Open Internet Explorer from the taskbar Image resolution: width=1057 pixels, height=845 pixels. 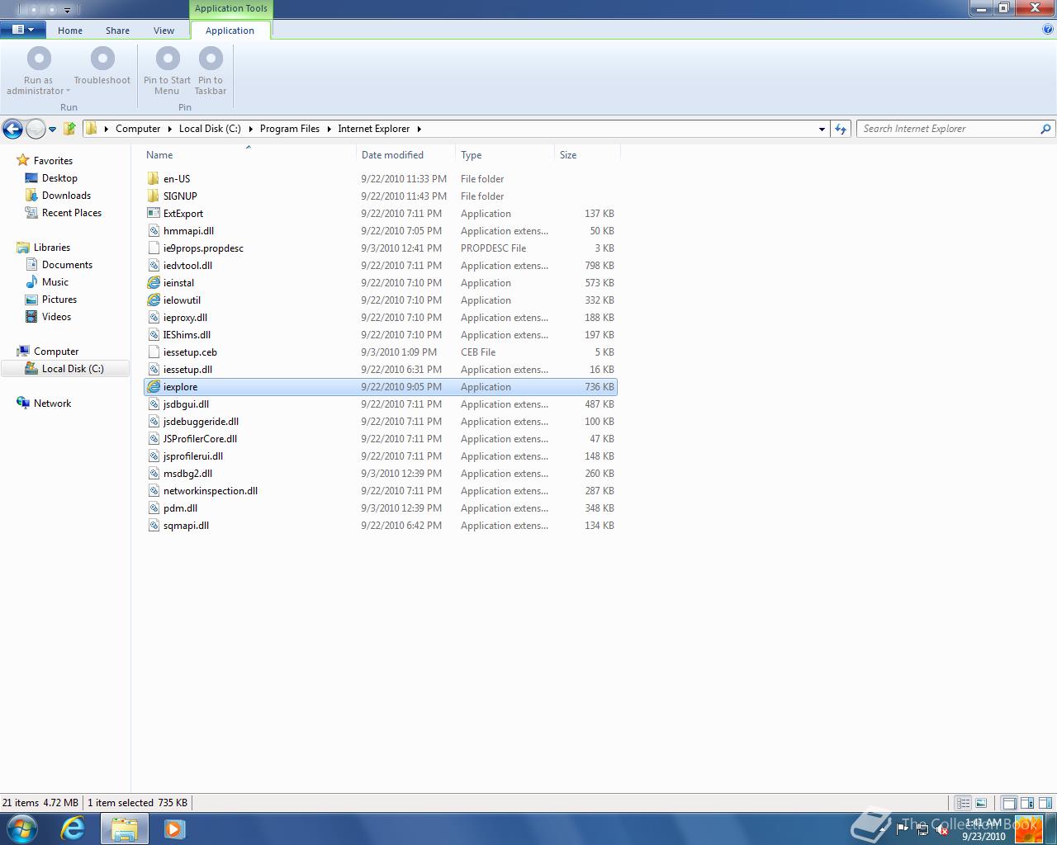coord(73,828)
